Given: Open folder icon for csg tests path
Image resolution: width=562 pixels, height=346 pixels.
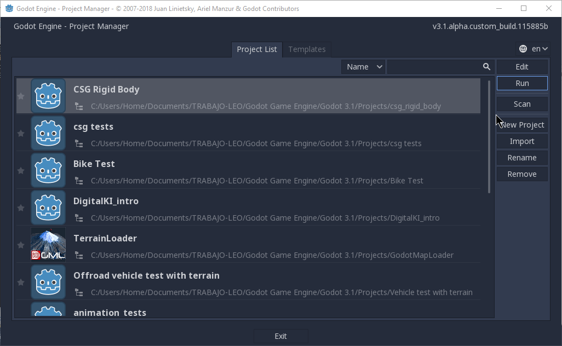Looking at the screenshot, I should (79, 143).
